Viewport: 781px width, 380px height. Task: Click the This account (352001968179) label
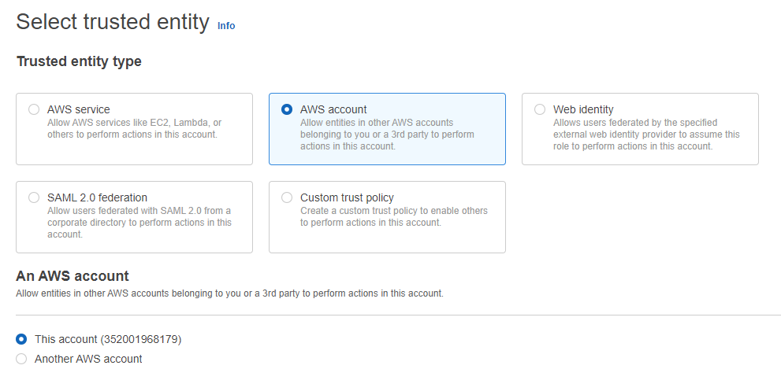click(x=108, y=339)
